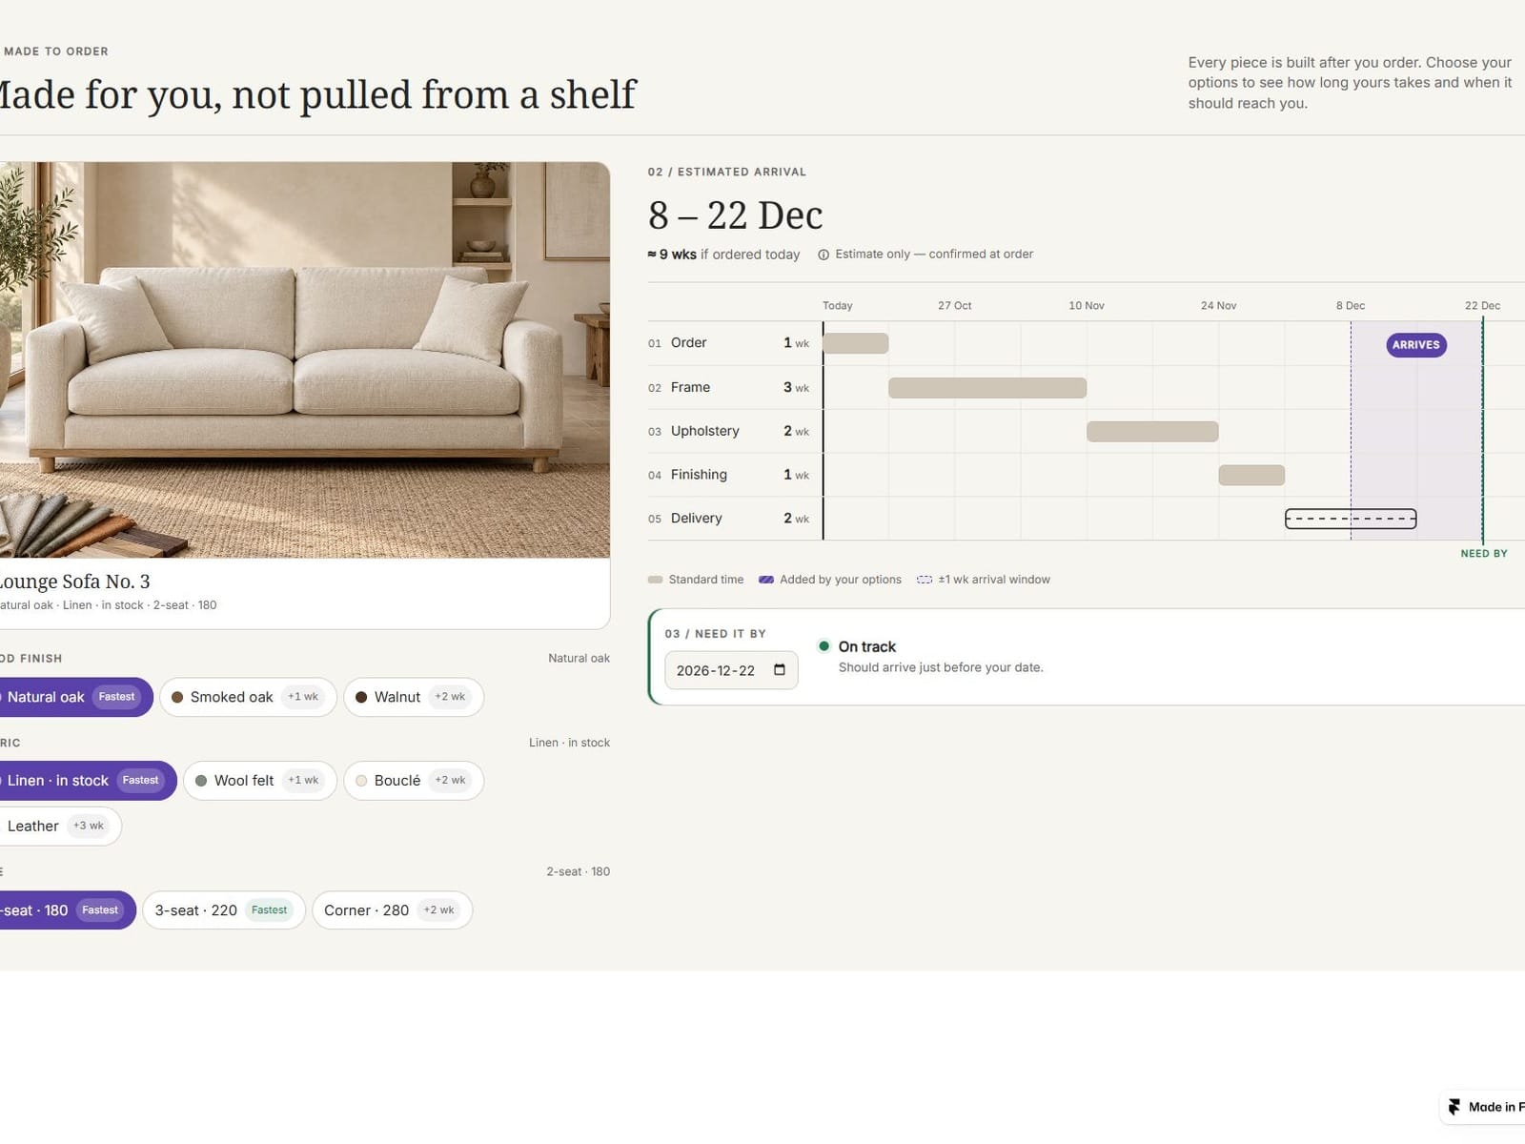Click the Standard time legend swatch
This screenshot has width=1525, height=1144.
(x=655, y=580)
